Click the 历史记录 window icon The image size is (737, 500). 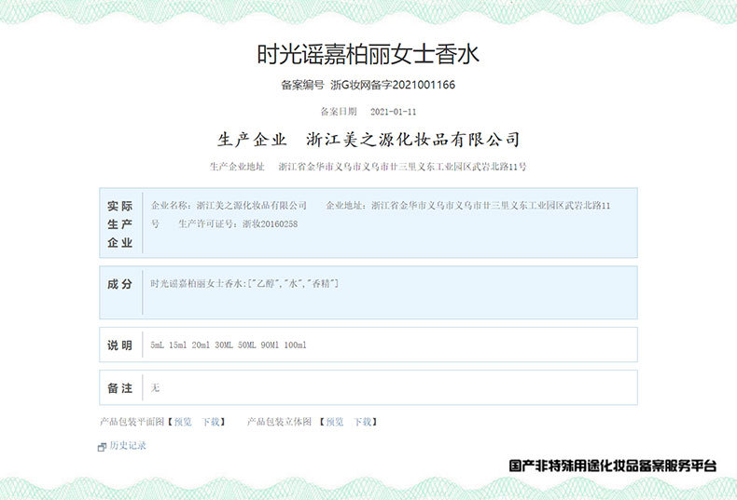pos(102,447)
